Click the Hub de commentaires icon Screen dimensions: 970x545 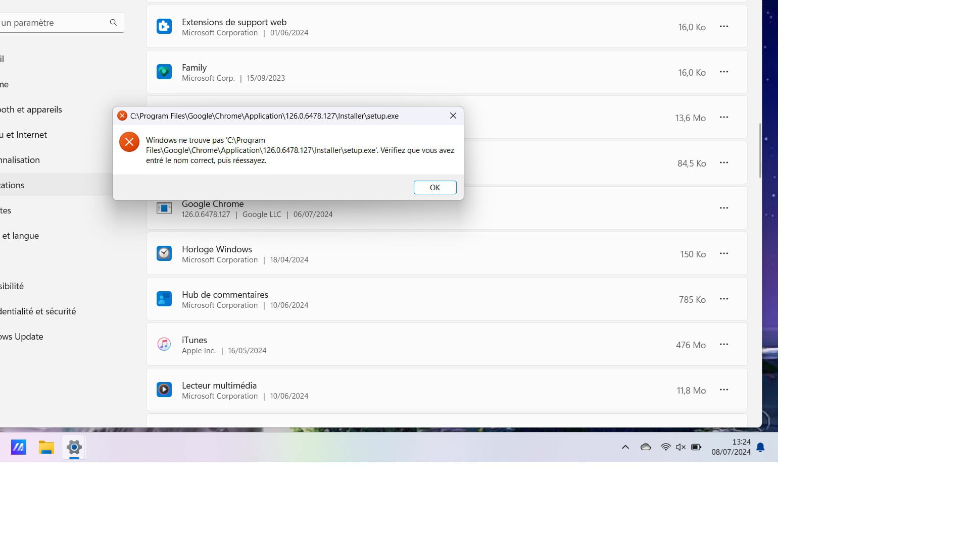(164, 299)
